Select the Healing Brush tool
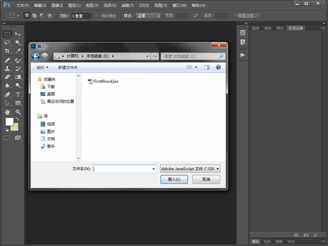The width and height of the screenshot is (328, 246). coord(7,60)
